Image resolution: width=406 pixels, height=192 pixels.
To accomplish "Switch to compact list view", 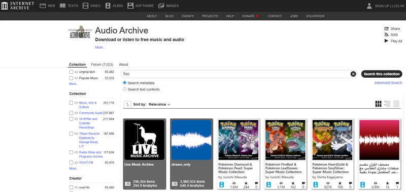I will tap(396, 104).
